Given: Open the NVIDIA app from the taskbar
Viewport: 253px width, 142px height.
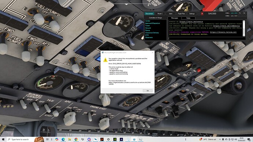Looking at the screenshot, I should tap(115, 139).
